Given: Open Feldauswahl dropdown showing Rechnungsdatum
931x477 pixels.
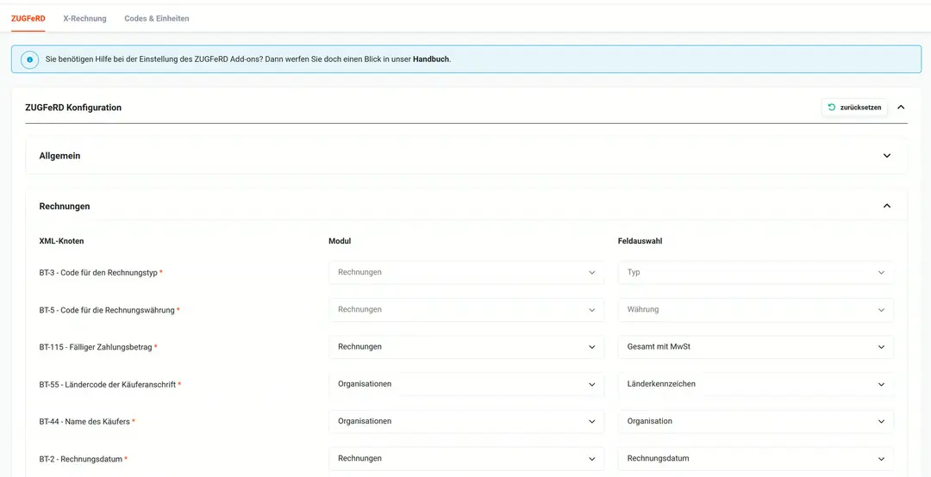Looking at the screenshot, I should [756, 459].
